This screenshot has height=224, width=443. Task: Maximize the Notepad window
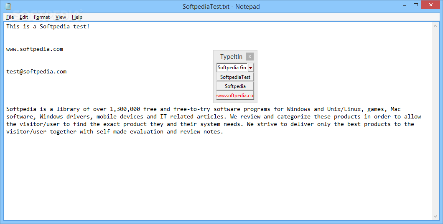(415, 5)
